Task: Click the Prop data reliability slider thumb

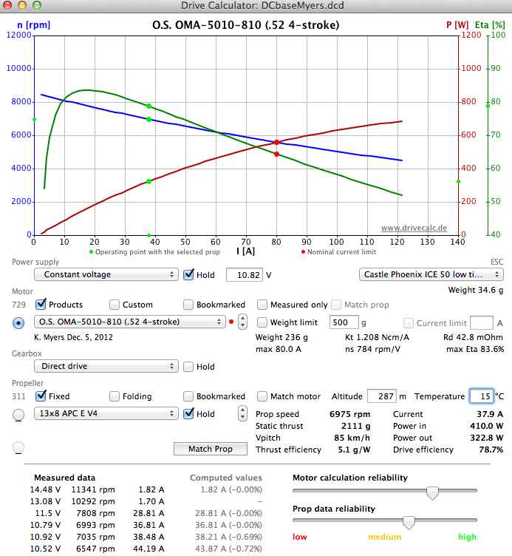Action: [x=409, y=522]
